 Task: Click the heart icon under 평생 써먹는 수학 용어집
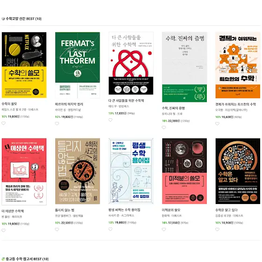[110, 229]
